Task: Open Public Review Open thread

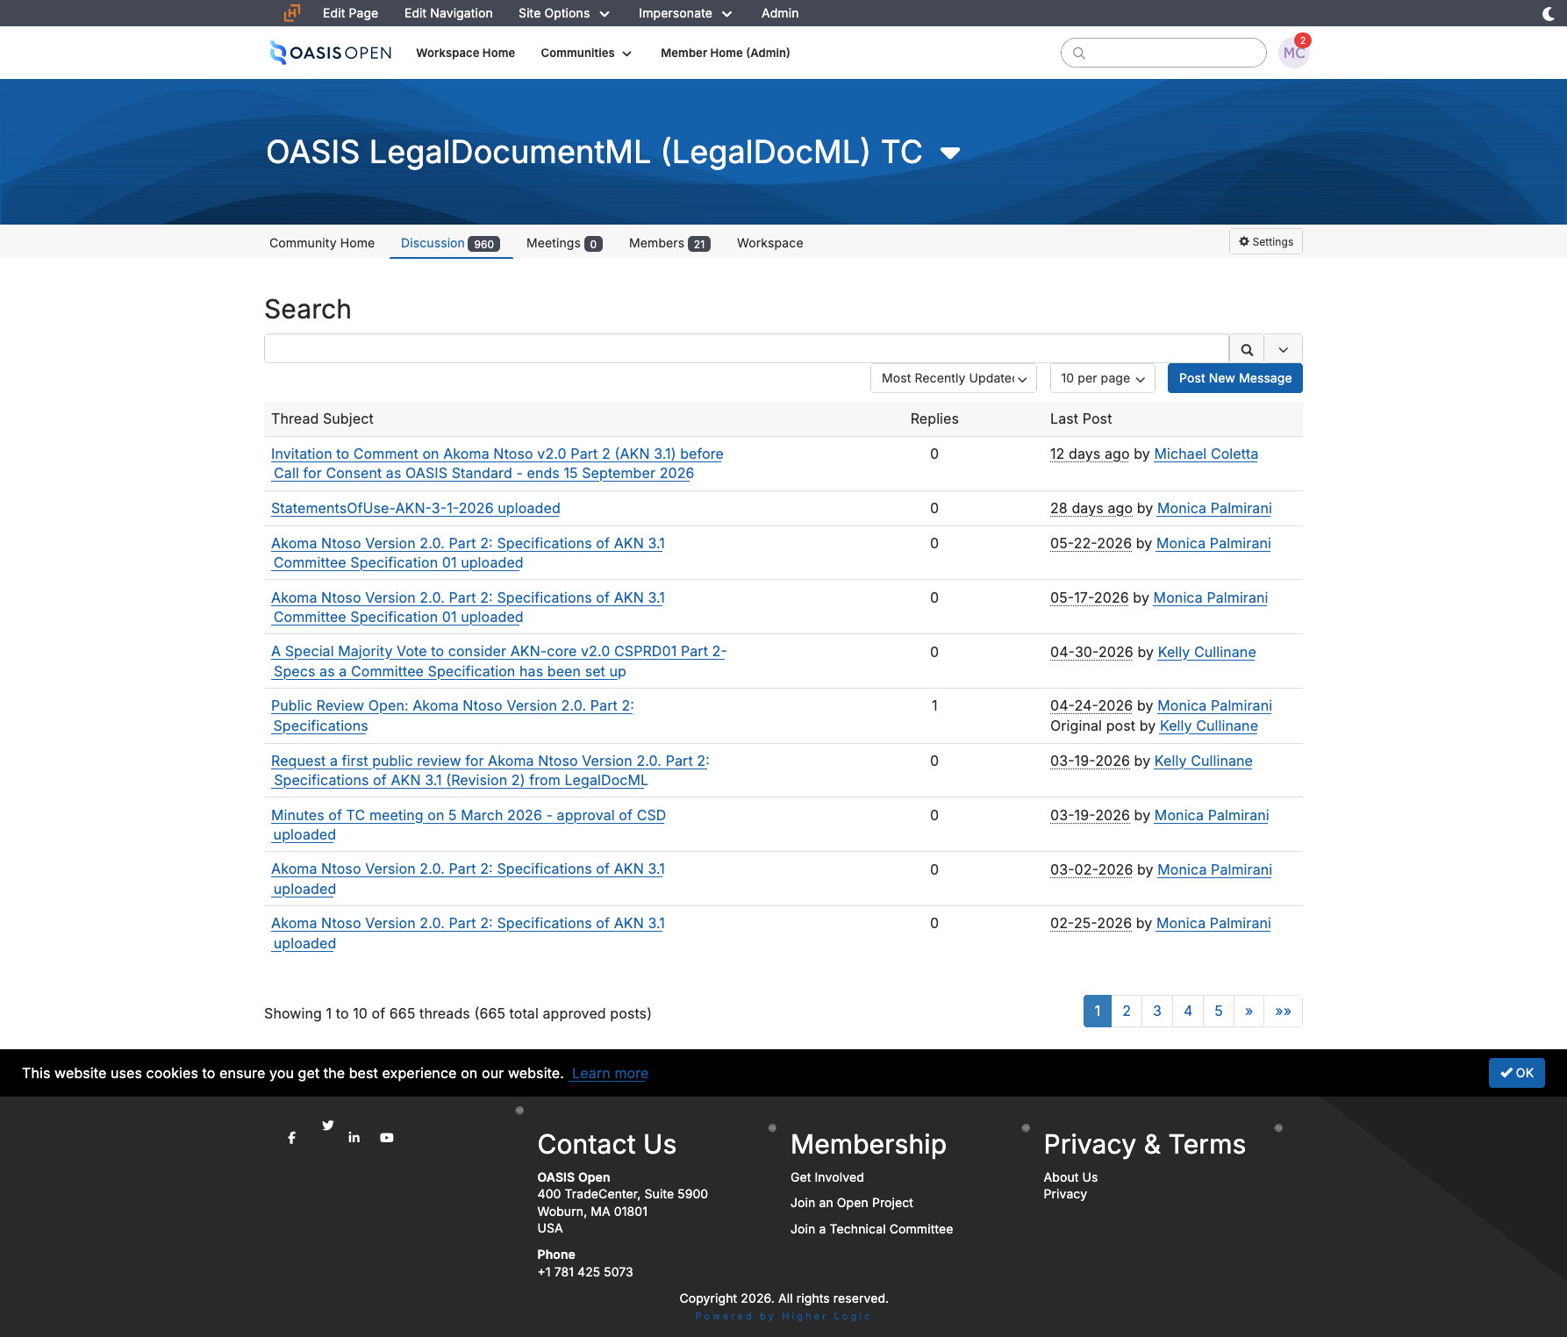Action: 452,716
